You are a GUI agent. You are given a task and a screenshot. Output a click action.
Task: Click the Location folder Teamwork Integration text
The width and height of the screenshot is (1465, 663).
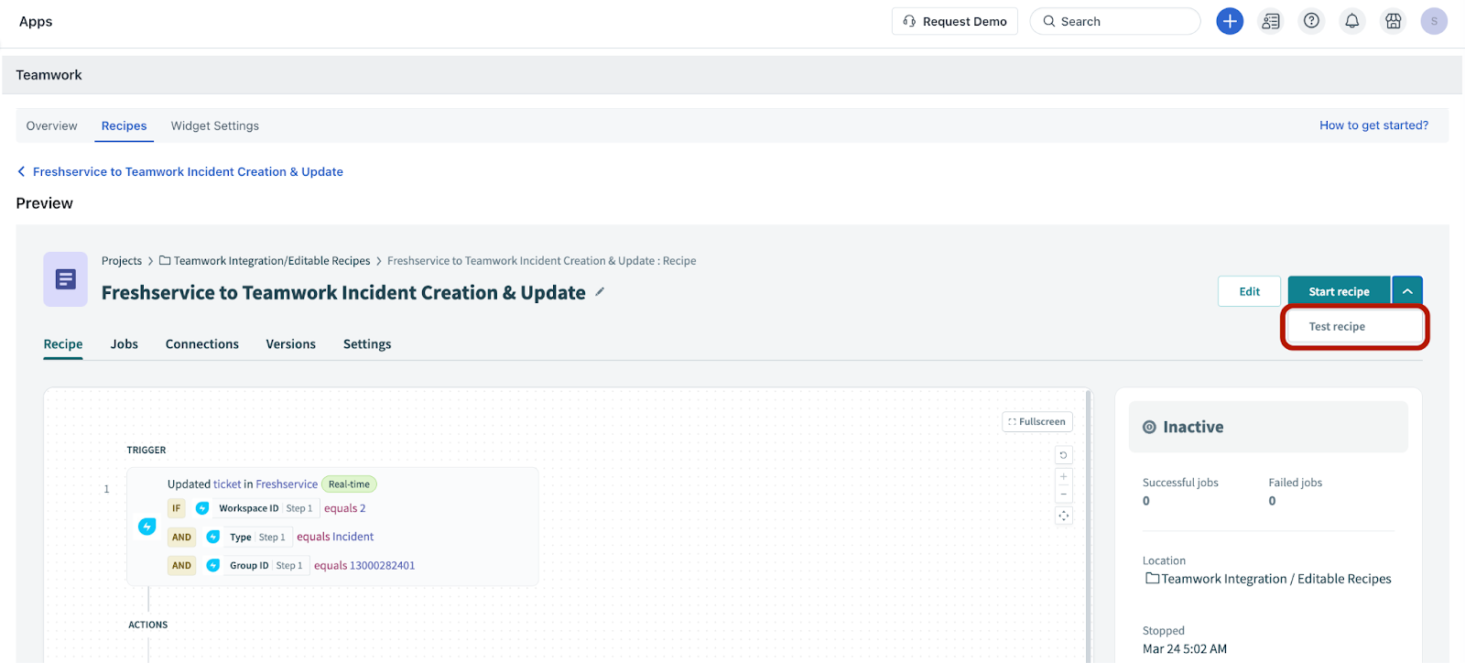click(1276, 579)
